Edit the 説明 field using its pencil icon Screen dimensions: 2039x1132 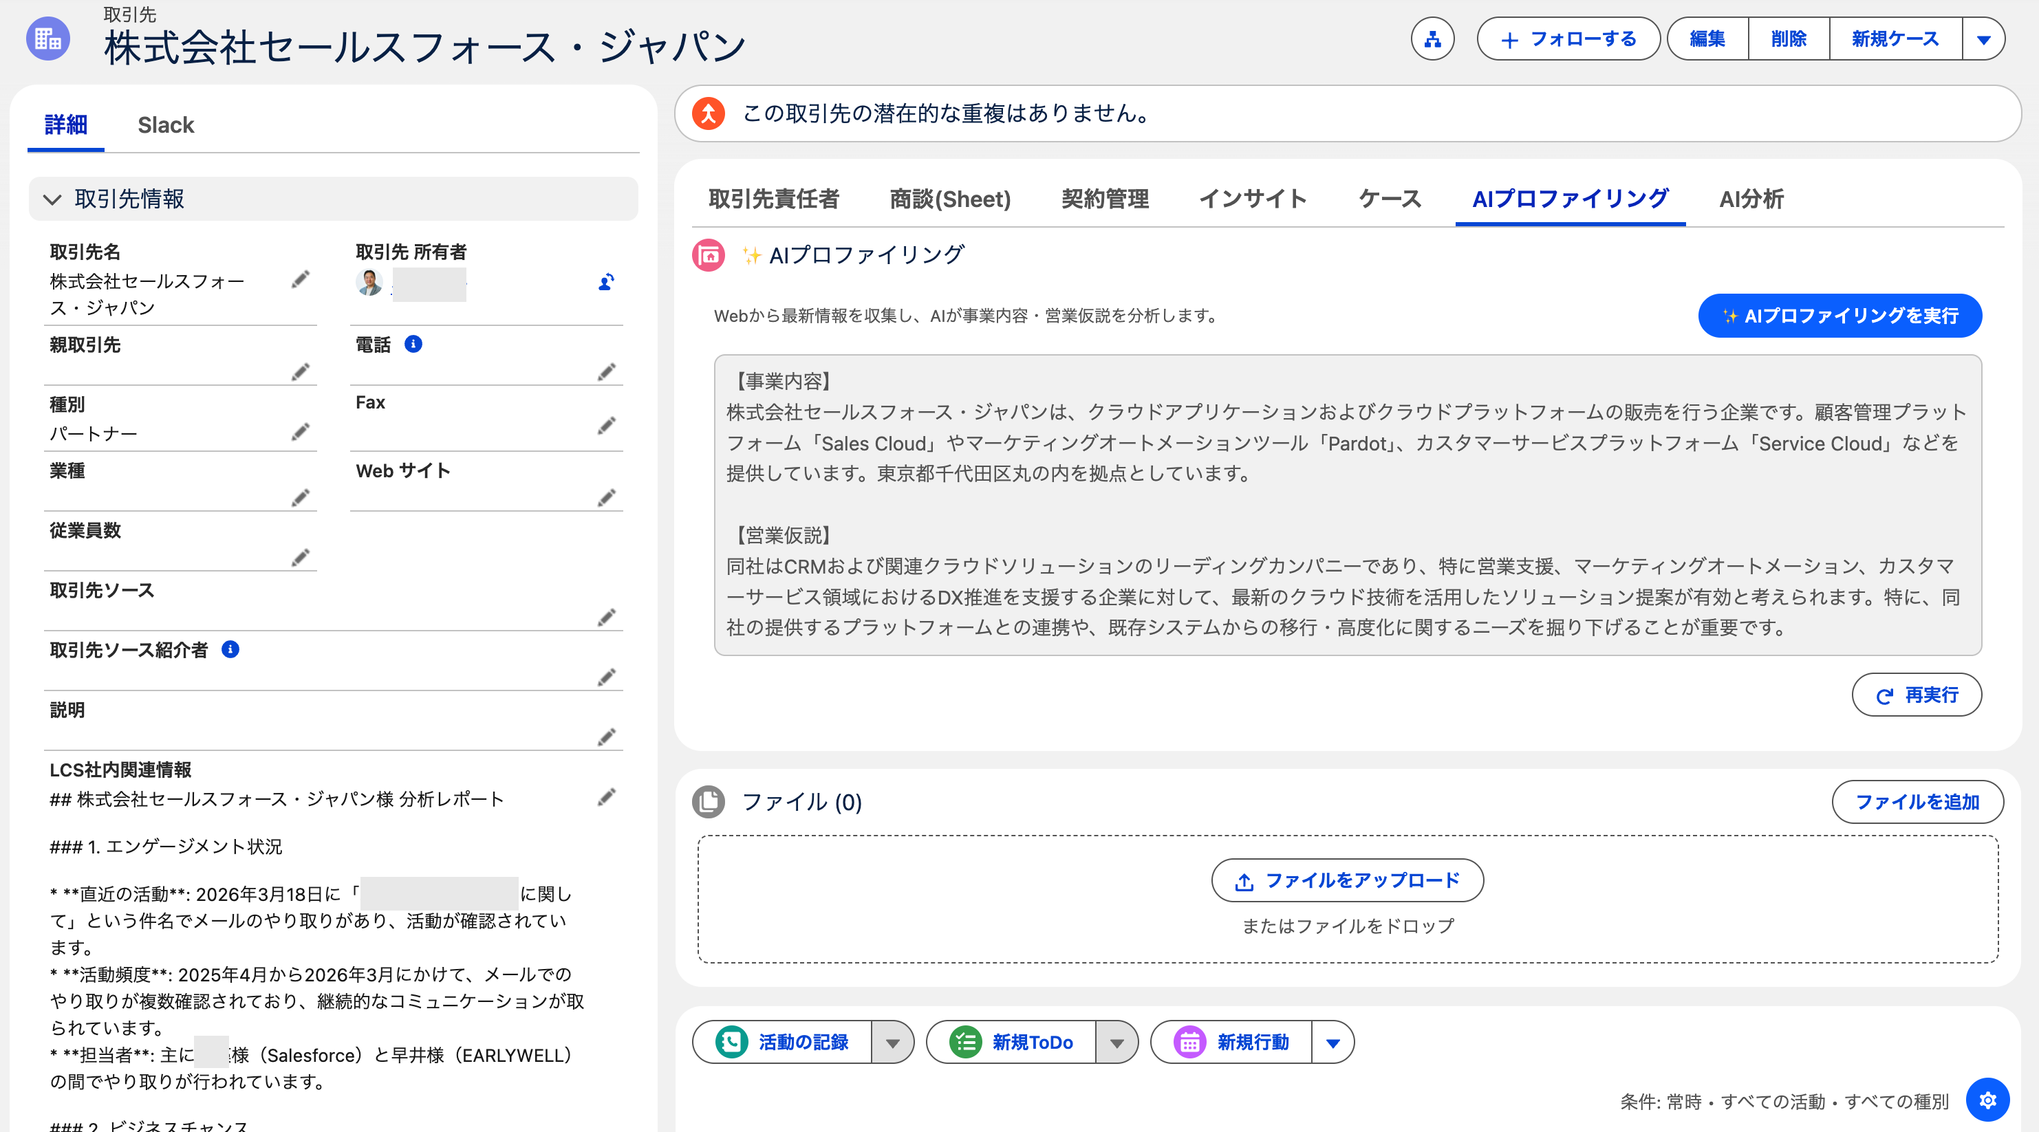pos(606,737)
